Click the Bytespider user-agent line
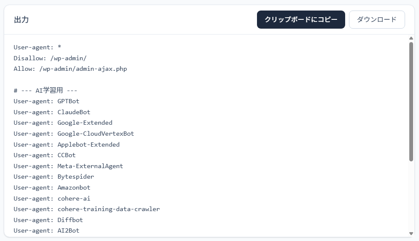Image resolution: width=419 pixels, height=241 pixels. coord(54,177)
